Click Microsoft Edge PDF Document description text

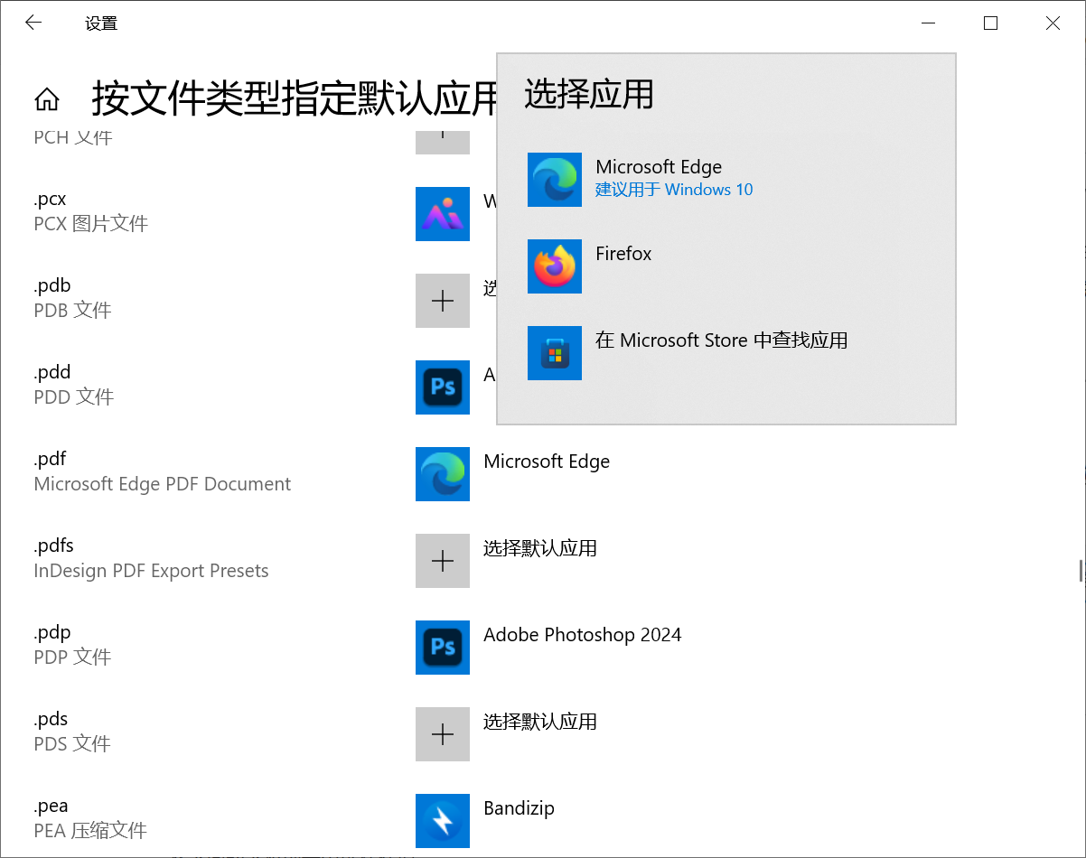pos(162,484)
